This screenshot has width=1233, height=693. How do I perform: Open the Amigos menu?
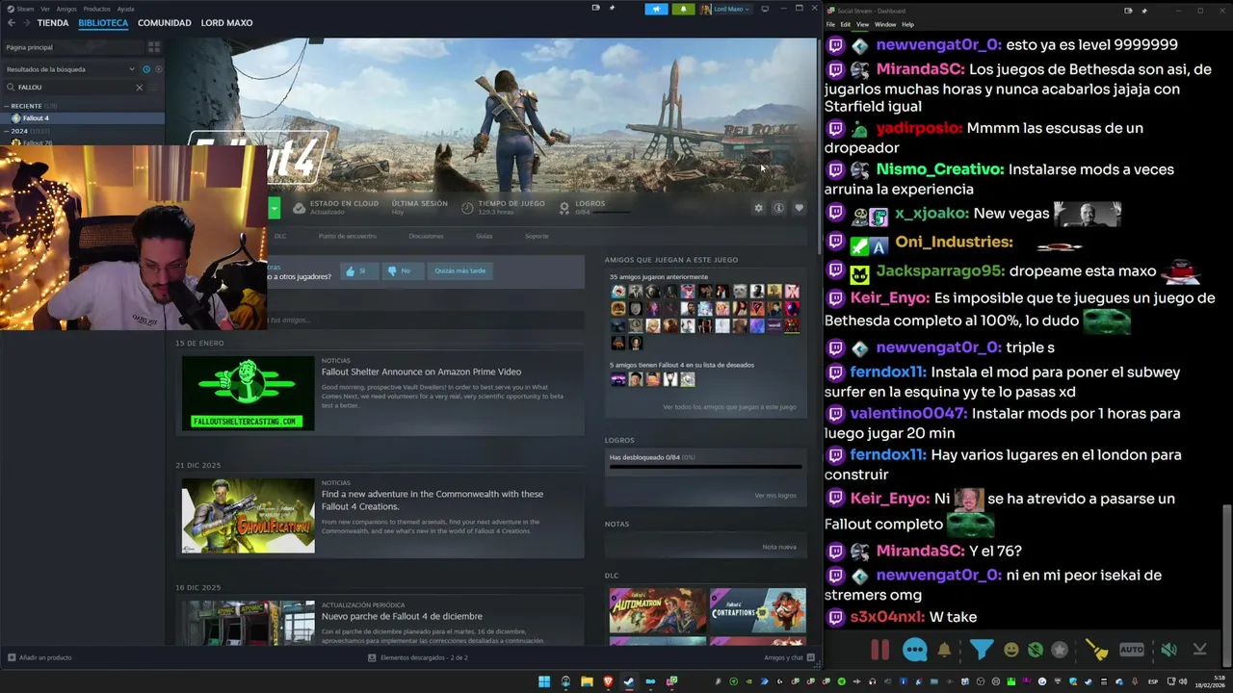pyautogui.click(x=66, y=9)
